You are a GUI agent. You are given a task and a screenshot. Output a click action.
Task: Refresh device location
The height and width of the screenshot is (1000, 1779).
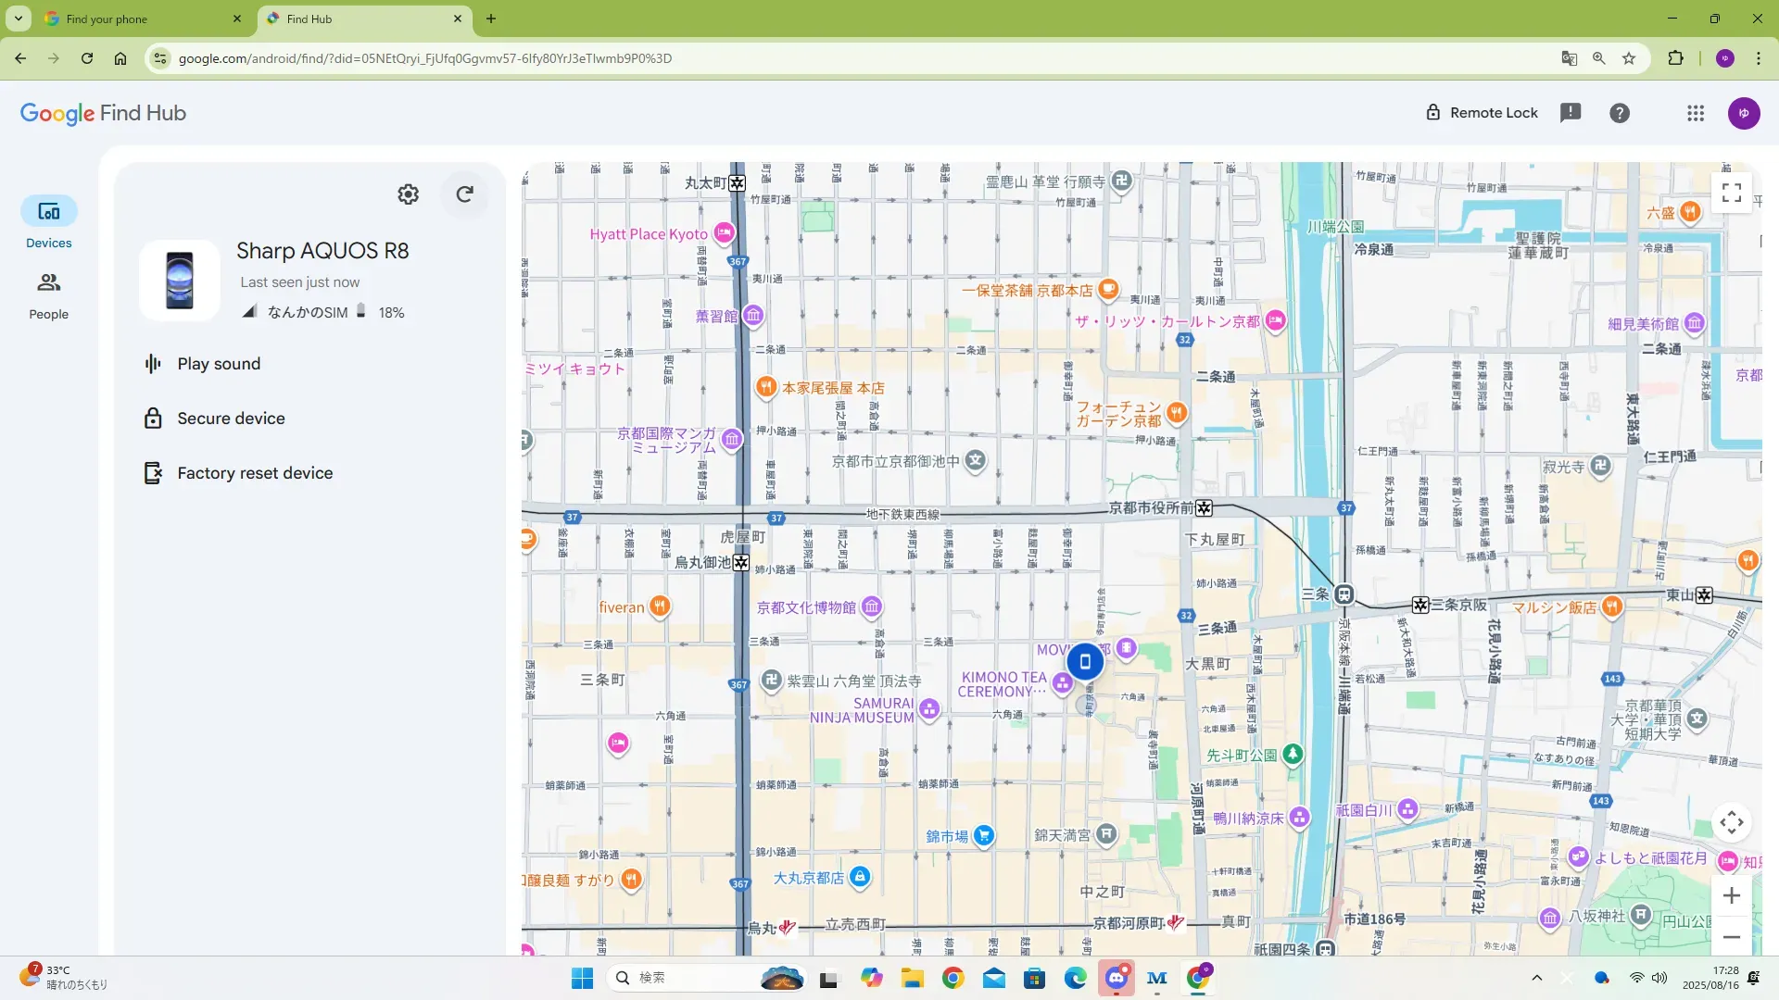(x=465, y=194)
